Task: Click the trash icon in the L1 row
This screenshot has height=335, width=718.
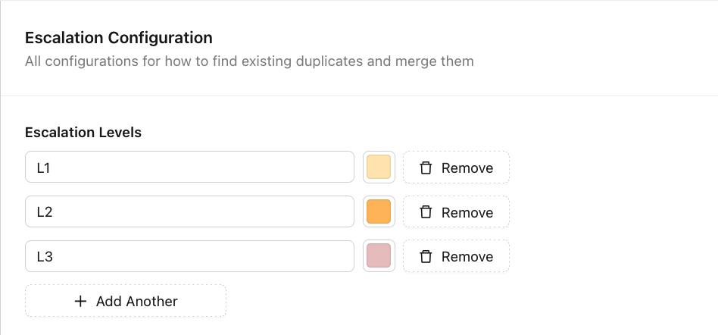Action: (426, 167)
